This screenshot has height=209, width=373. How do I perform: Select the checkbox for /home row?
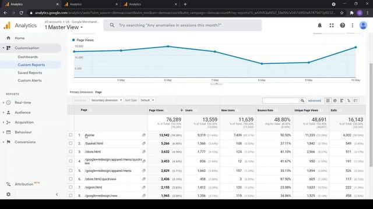pyautogui.click(x=71, y=135)
